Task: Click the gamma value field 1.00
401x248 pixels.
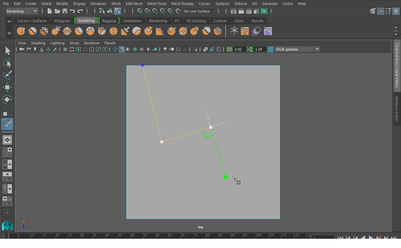Action: [x=260, y=49]
